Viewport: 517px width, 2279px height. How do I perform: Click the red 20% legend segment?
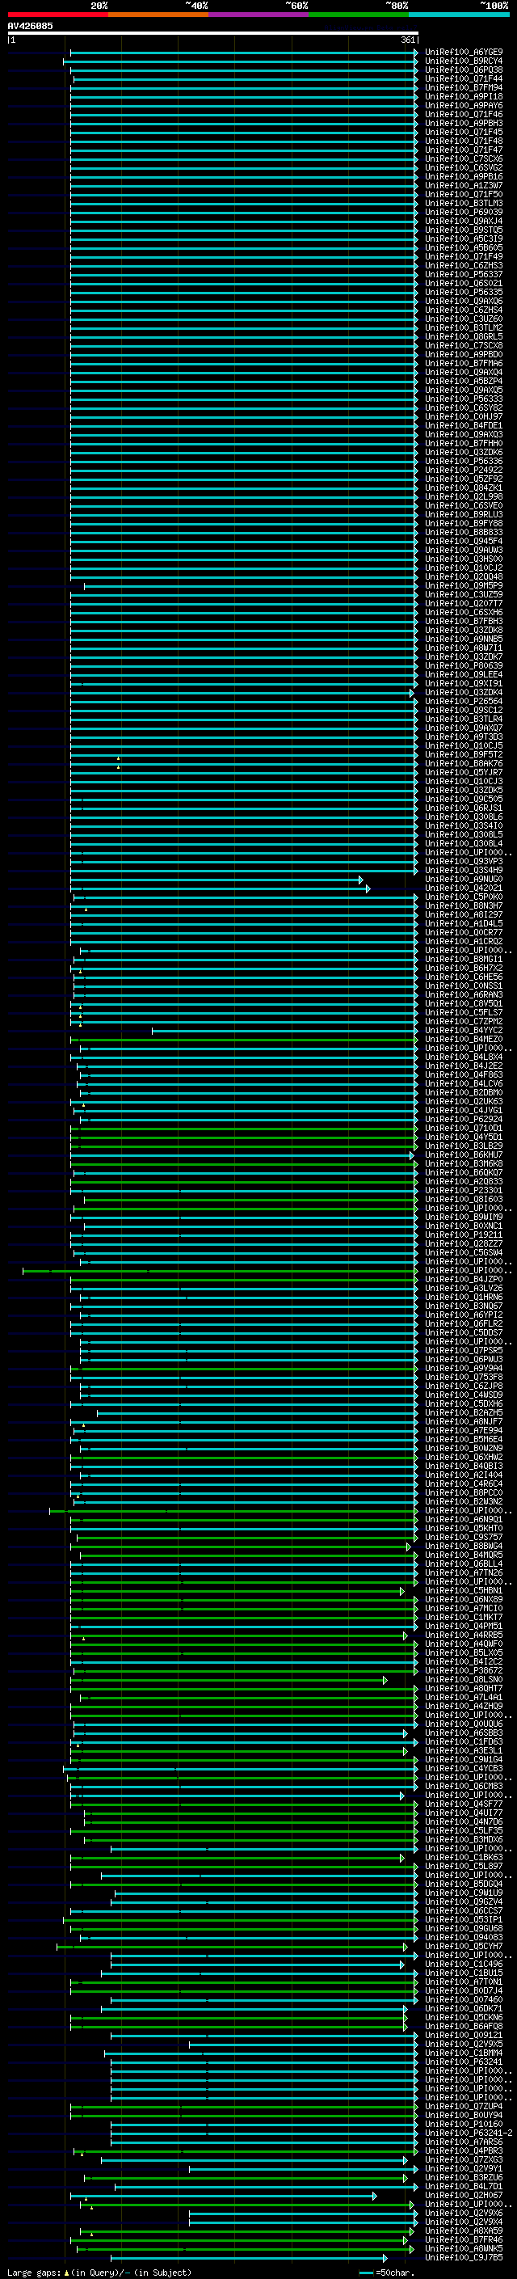pyautogui.click(x=57, y=15)
